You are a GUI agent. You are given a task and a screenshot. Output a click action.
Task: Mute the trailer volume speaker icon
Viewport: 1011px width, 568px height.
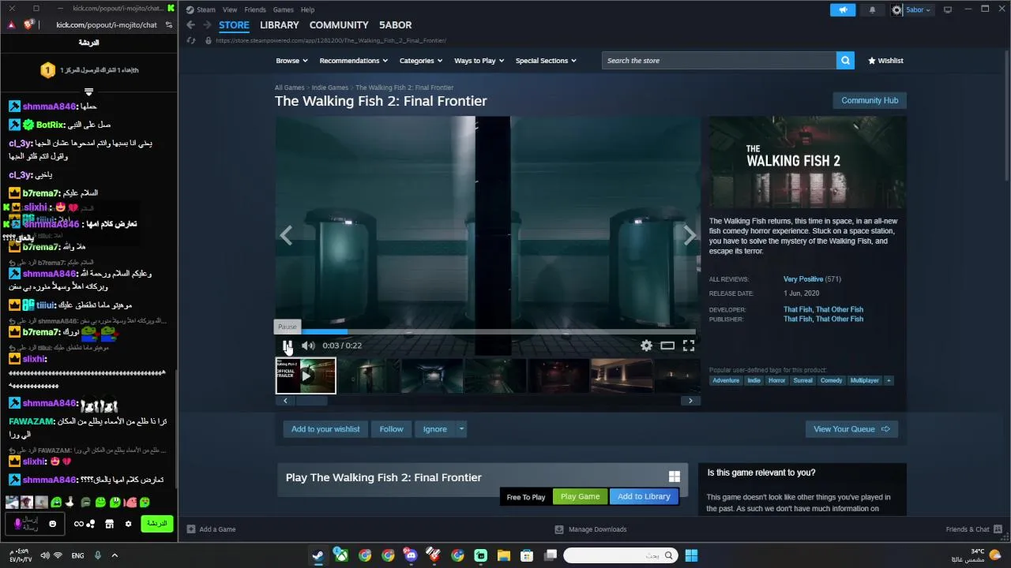(308, 346)
